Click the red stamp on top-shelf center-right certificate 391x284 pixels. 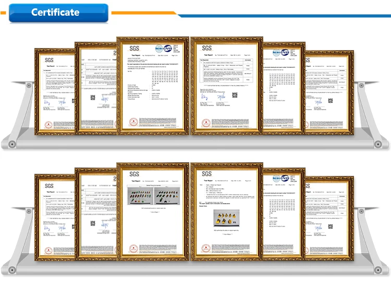coord(206,123)
